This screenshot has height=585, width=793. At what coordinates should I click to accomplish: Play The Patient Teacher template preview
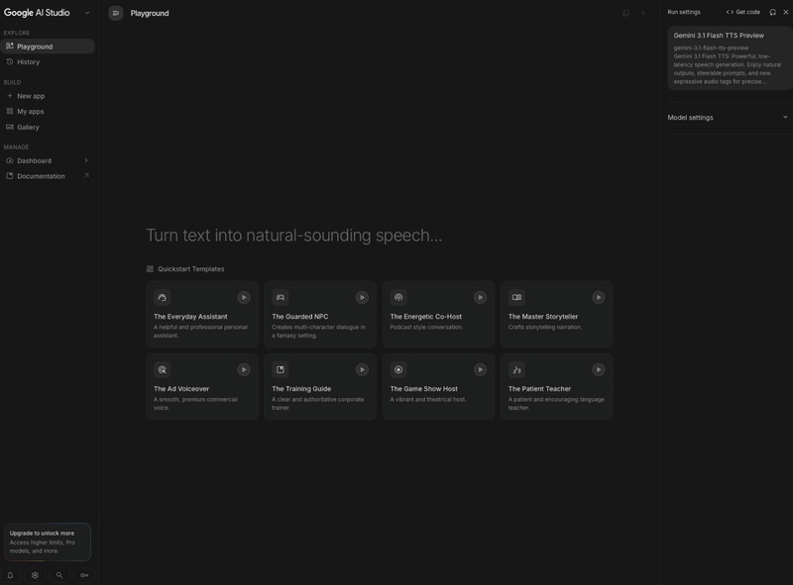tap(599, 369)
